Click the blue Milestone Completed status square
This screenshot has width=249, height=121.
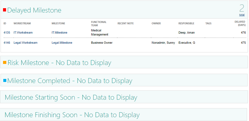tap(5, 81)
